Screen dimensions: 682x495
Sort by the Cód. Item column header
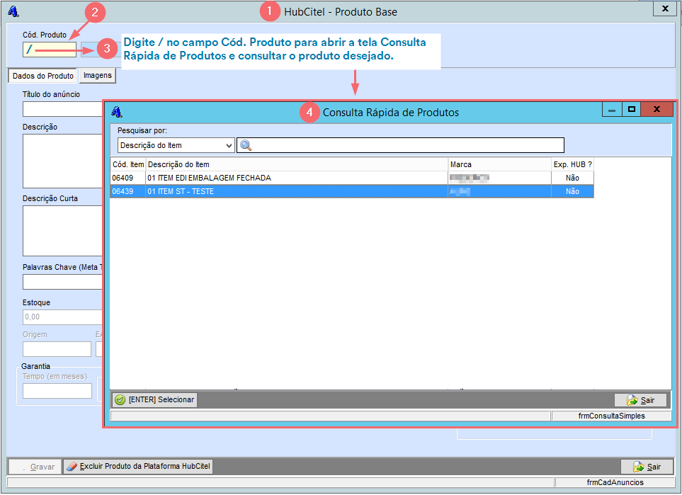click(128, 164)
